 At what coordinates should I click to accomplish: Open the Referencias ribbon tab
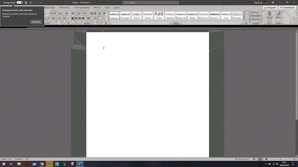click(x=64, y=7)
